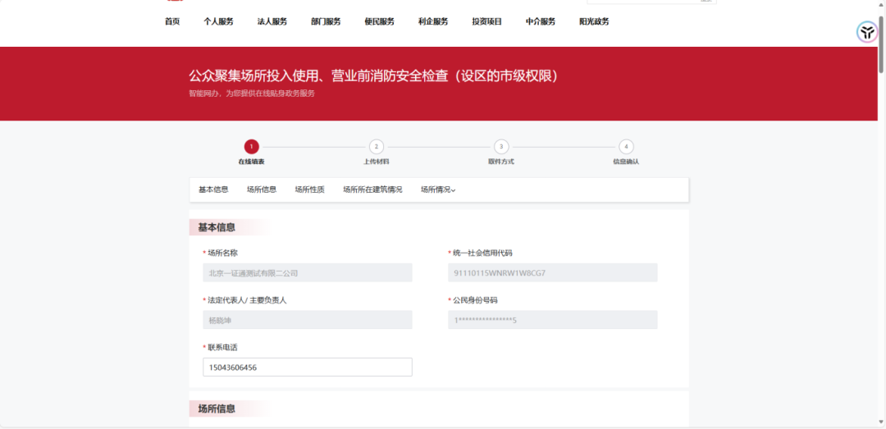886x429 pixels.
Task: Click the 联系电话 phone number field
Action: click(x=308, y=367)
